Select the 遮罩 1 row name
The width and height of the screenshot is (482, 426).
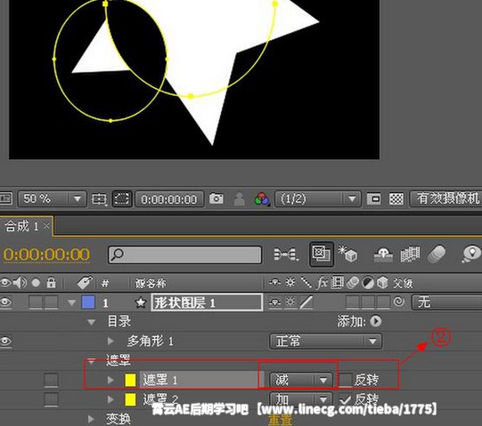point(160,381)
